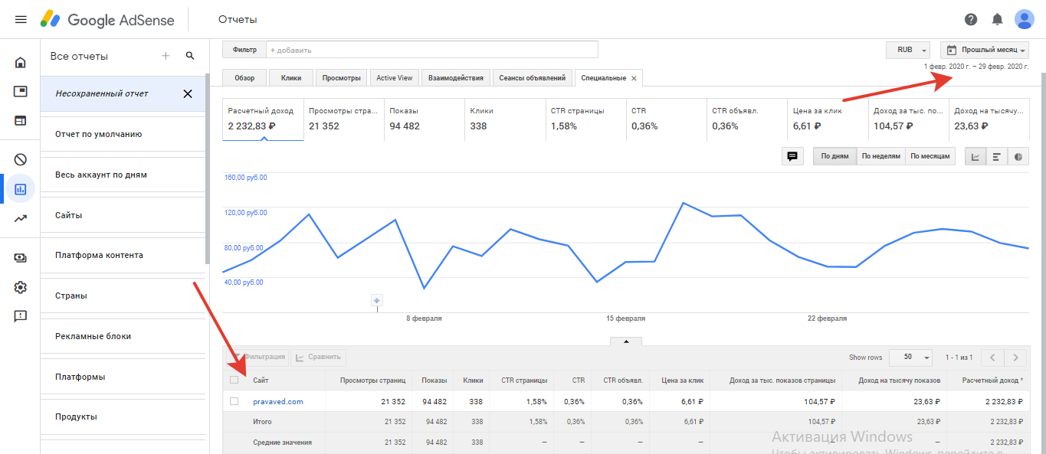Image resolution: width=1046 pixels, height=454 pixels.
Task: Open the RUB currency dropdown
Action: point(908,50)
